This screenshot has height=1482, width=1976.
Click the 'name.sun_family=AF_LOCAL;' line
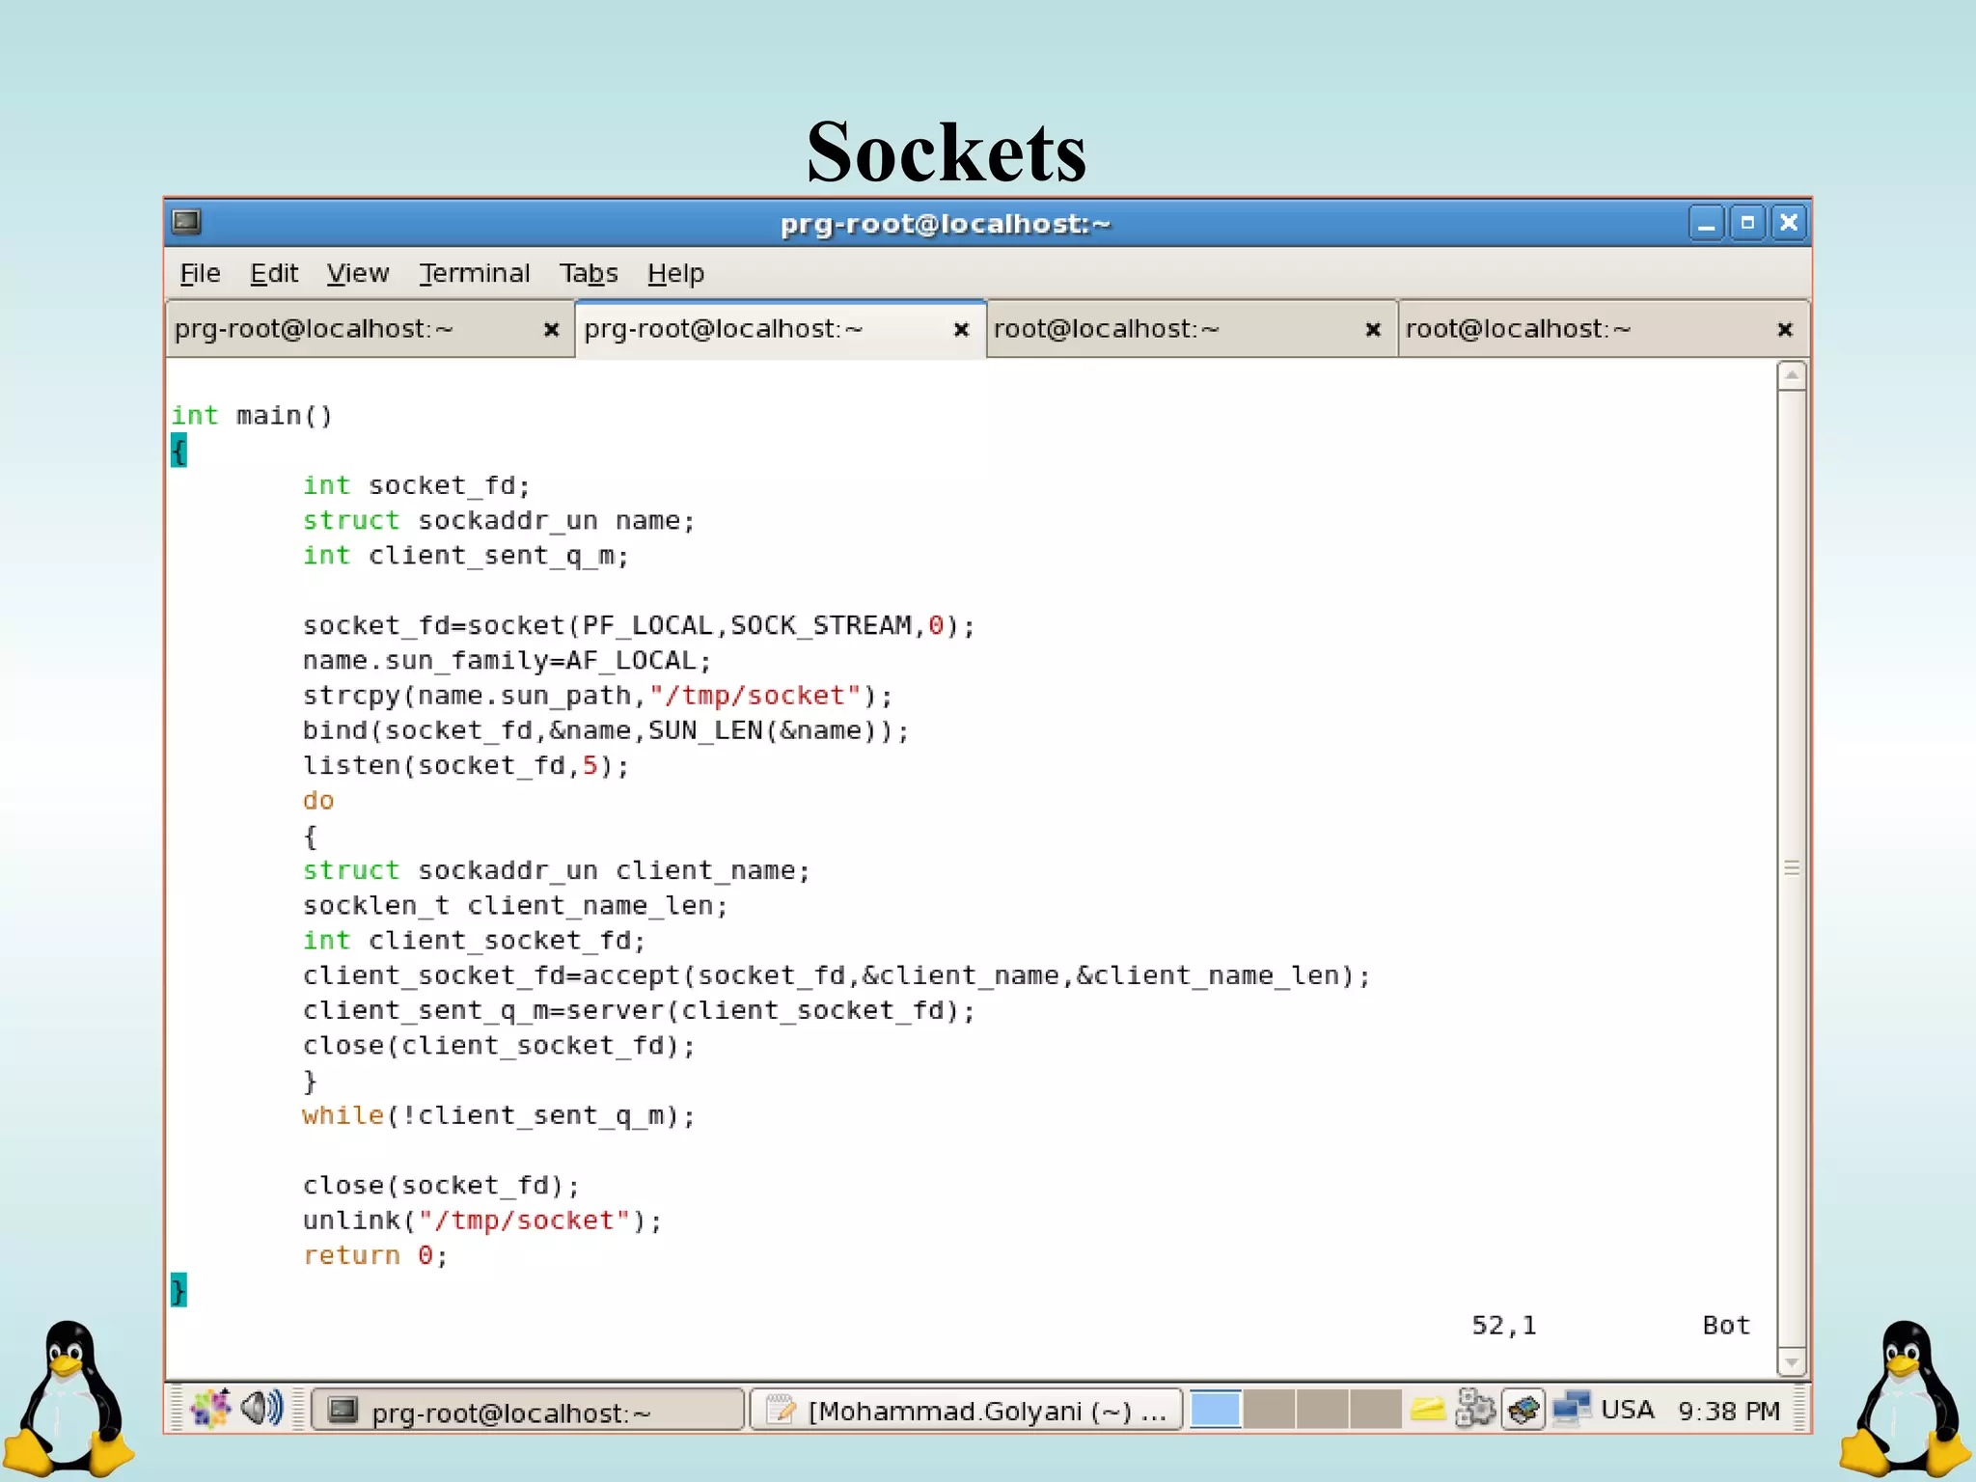(508, 661)
